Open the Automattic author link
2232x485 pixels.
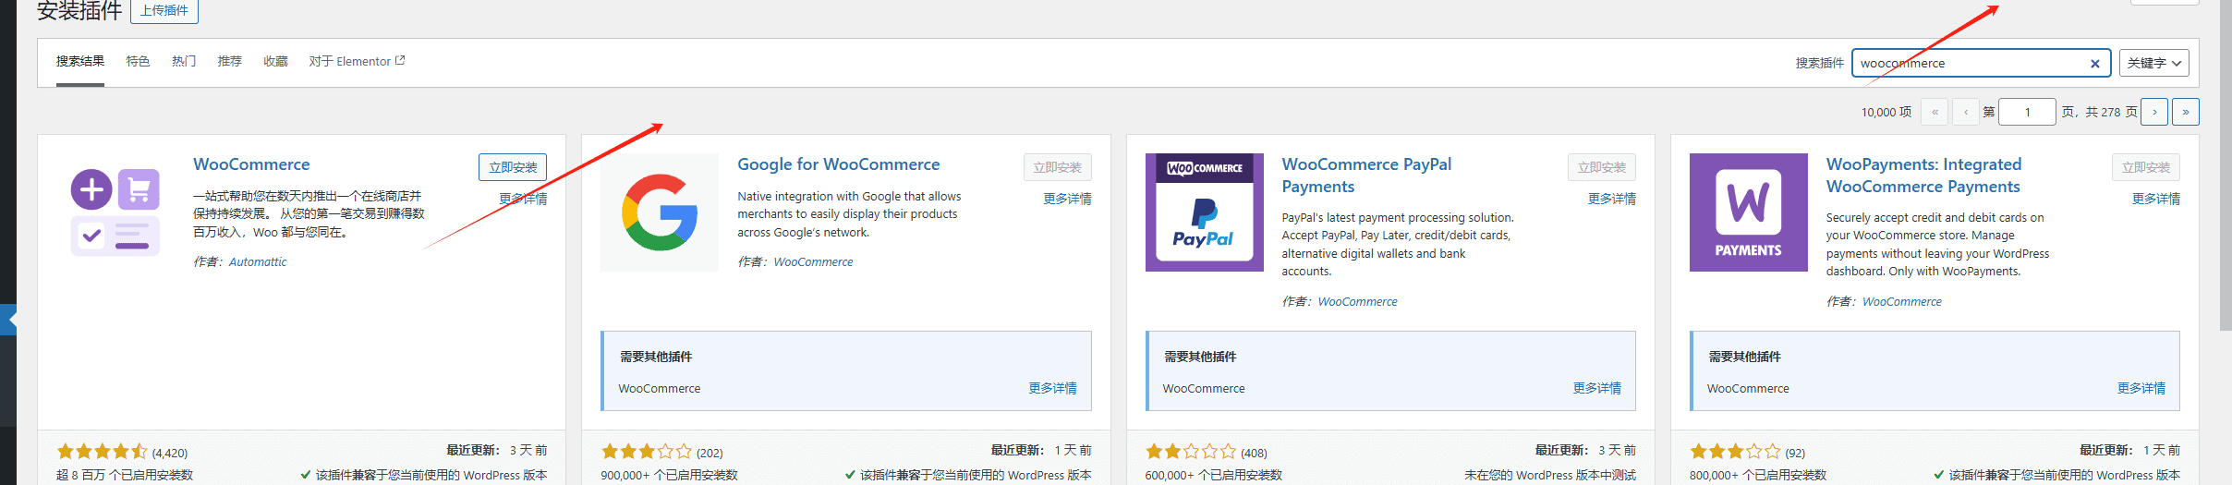[x=258, y=262]
